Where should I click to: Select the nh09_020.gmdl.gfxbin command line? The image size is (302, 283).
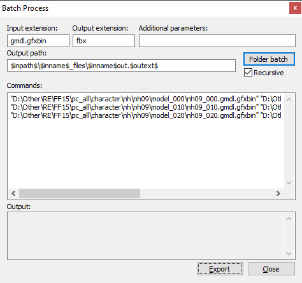146,115
